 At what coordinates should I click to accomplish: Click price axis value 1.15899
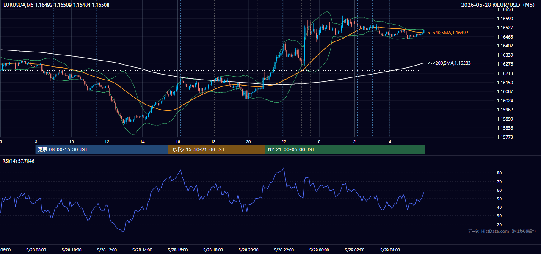coord(505,119)
